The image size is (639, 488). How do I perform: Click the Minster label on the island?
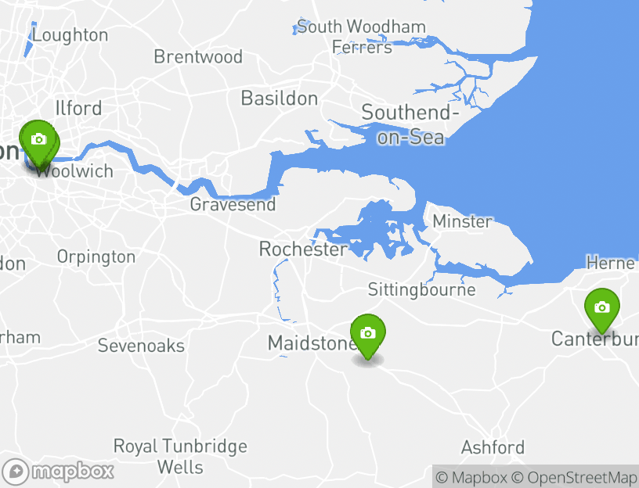click(x=462, y=221)
